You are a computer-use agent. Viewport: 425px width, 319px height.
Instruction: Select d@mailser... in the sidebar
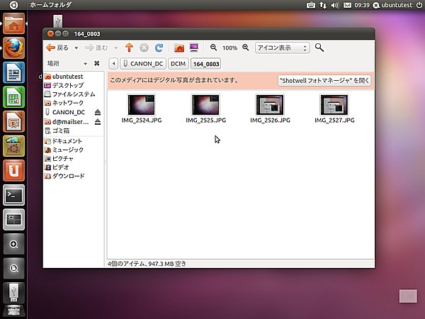coord(68,122)
